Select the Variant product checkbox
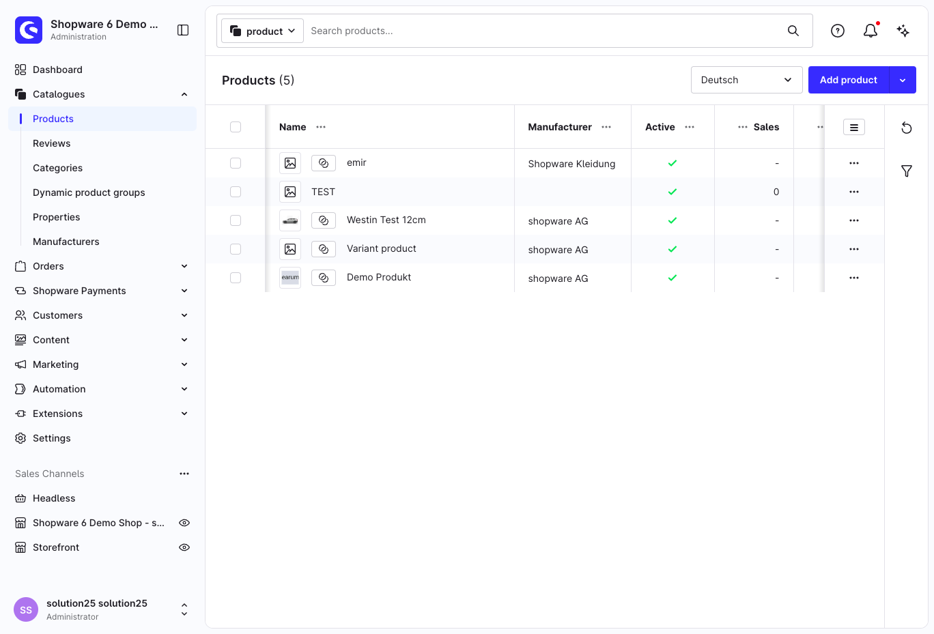Screen dimensions: 934x634 pos(236,249)
